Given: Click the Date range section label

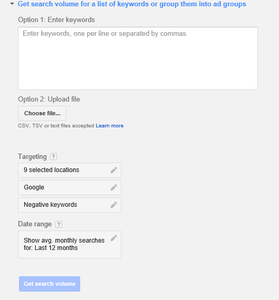Looking at the screenshot, I should (x=35, y=224).
